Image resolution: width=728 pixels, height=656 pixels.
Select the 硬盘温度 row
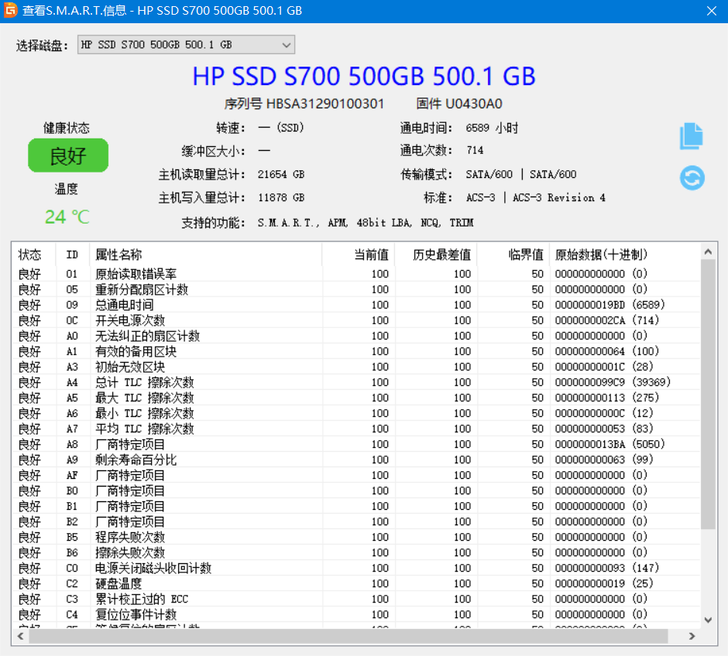tap(356, 583)
